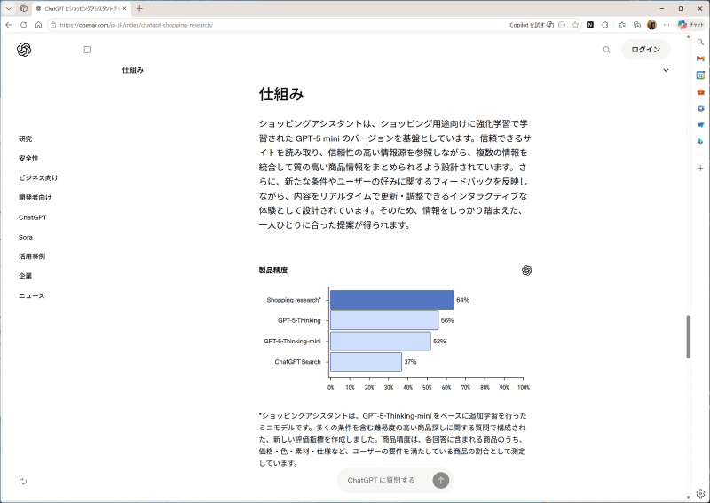Open the 研究 menu item
710x503 pixels.
(26, 138)
